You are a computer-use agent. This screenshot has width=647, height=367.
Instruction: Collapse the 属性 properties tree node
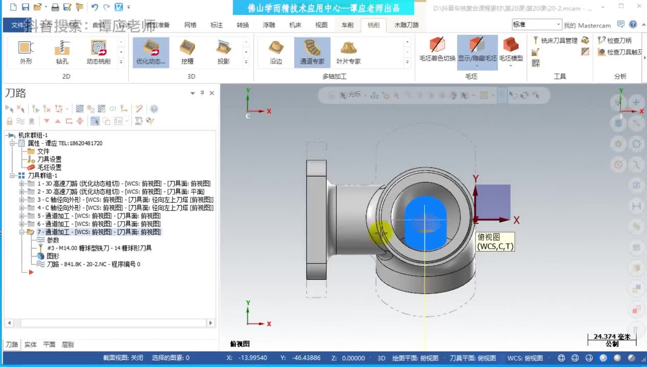[12, 143]
